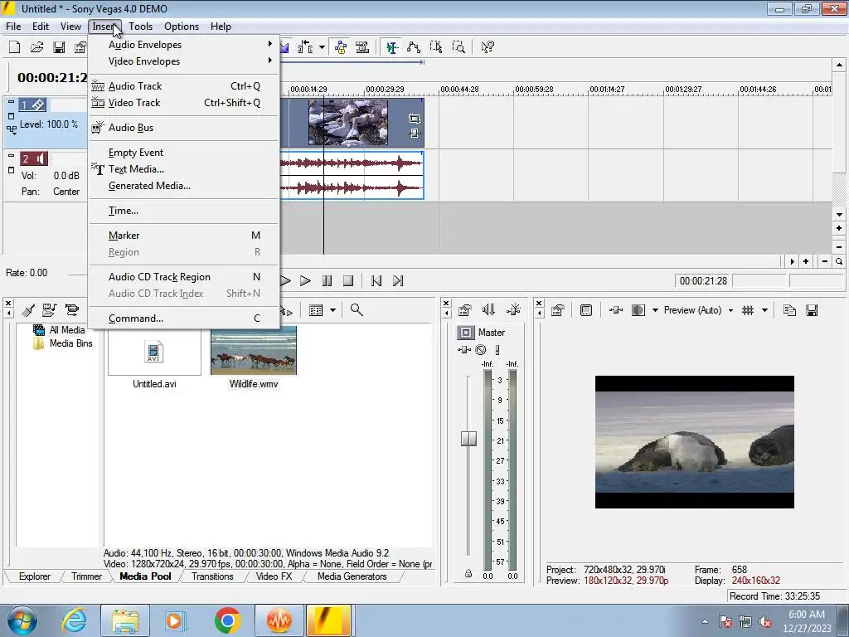Select the Zoom Edit tool

[458, 47]
